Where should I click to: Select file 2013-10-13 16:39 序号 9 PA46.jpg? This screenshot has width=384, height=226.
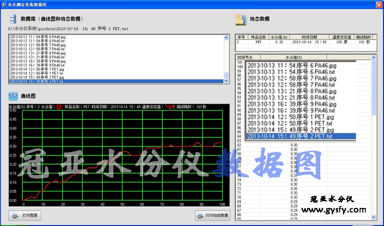pyautogui.click(x=116, y=61)
